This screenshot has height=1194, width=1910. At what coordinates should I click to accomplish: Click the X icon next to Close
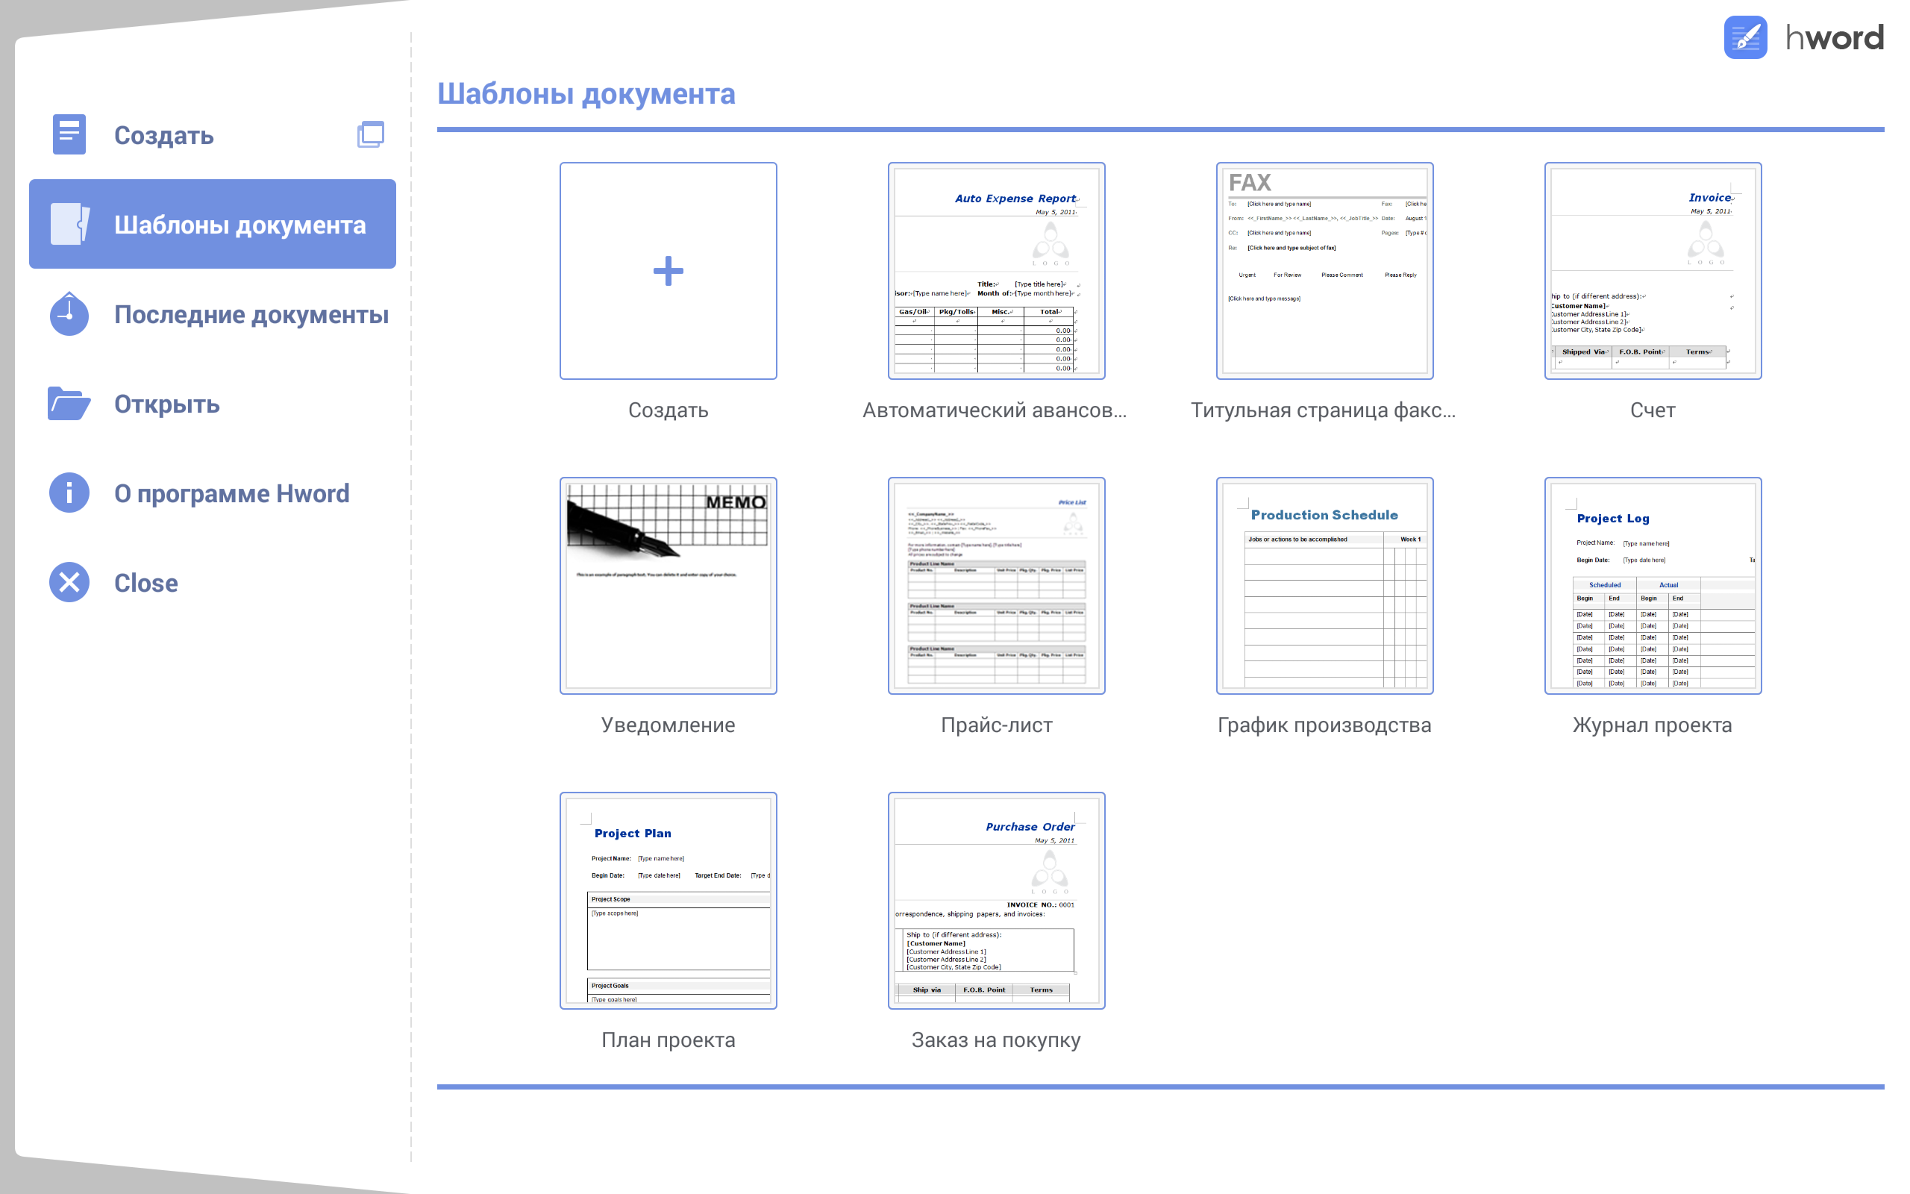click(x=69, y=582)
